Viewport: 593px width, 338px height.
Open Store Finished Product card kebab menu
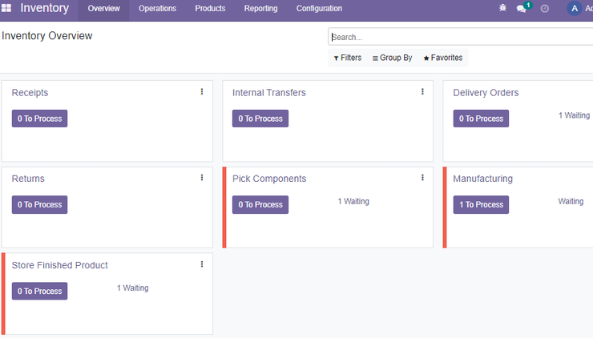pos(202,264)
